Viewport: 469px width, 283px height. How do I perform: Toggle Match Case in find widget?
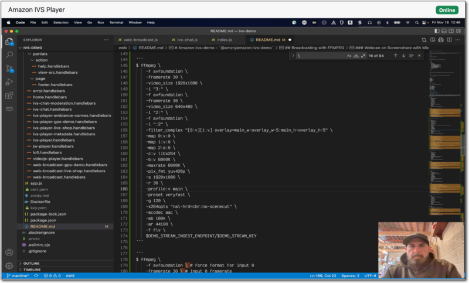[x=349, y=56]
